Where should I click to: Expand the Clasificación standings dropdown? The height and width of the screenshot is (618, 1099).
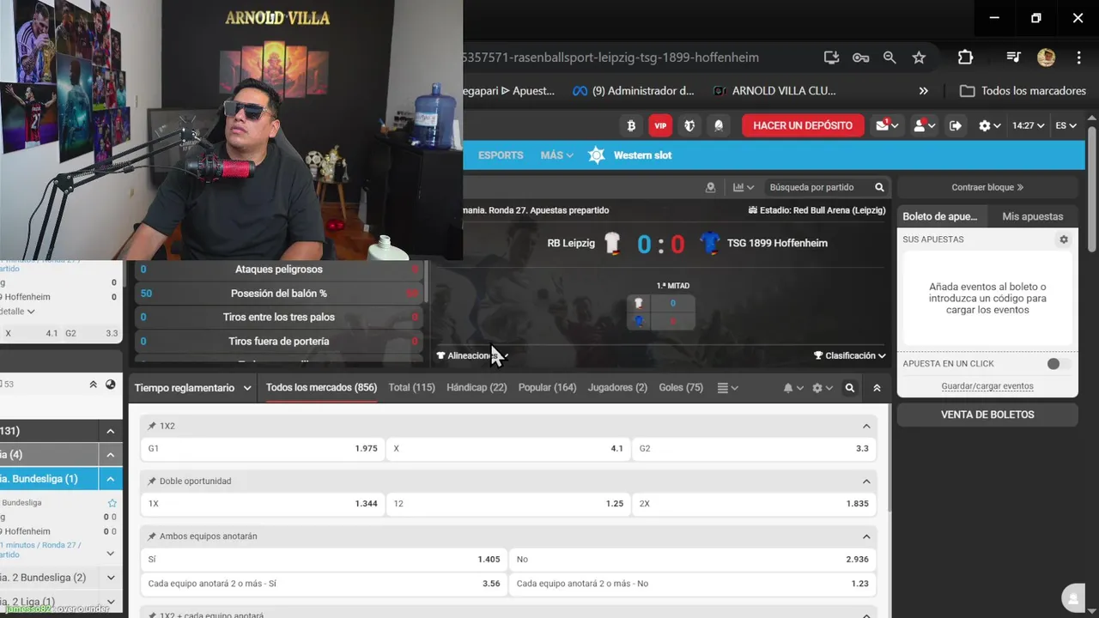click(850, 355)
